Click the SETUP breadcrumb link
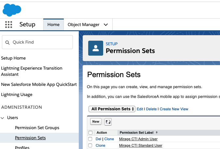 click(112, 44)
